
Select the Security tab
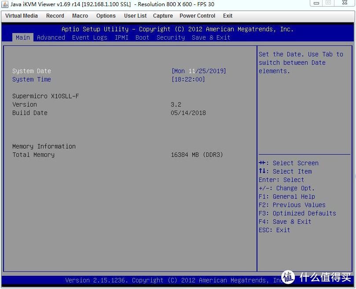[x=171, y=37]
